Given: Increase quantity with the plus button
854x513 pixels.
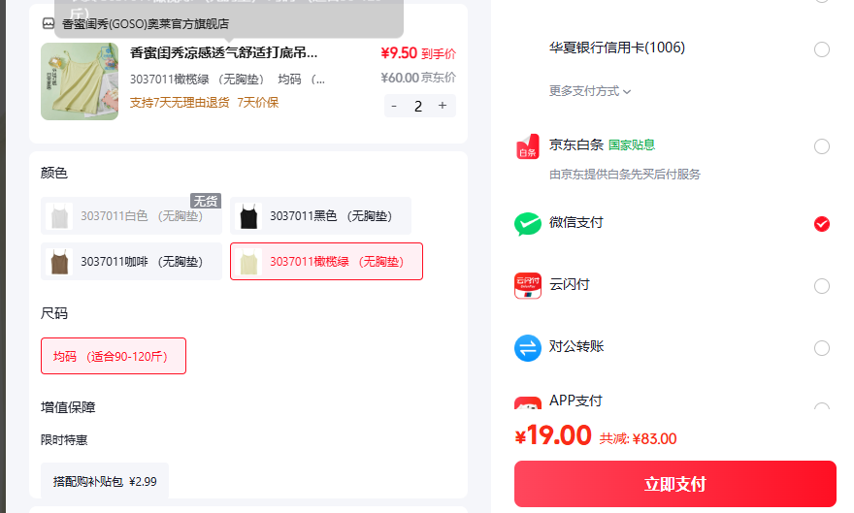Looking at the screenshot, I should pyautogui.click(x=443, y=106).
